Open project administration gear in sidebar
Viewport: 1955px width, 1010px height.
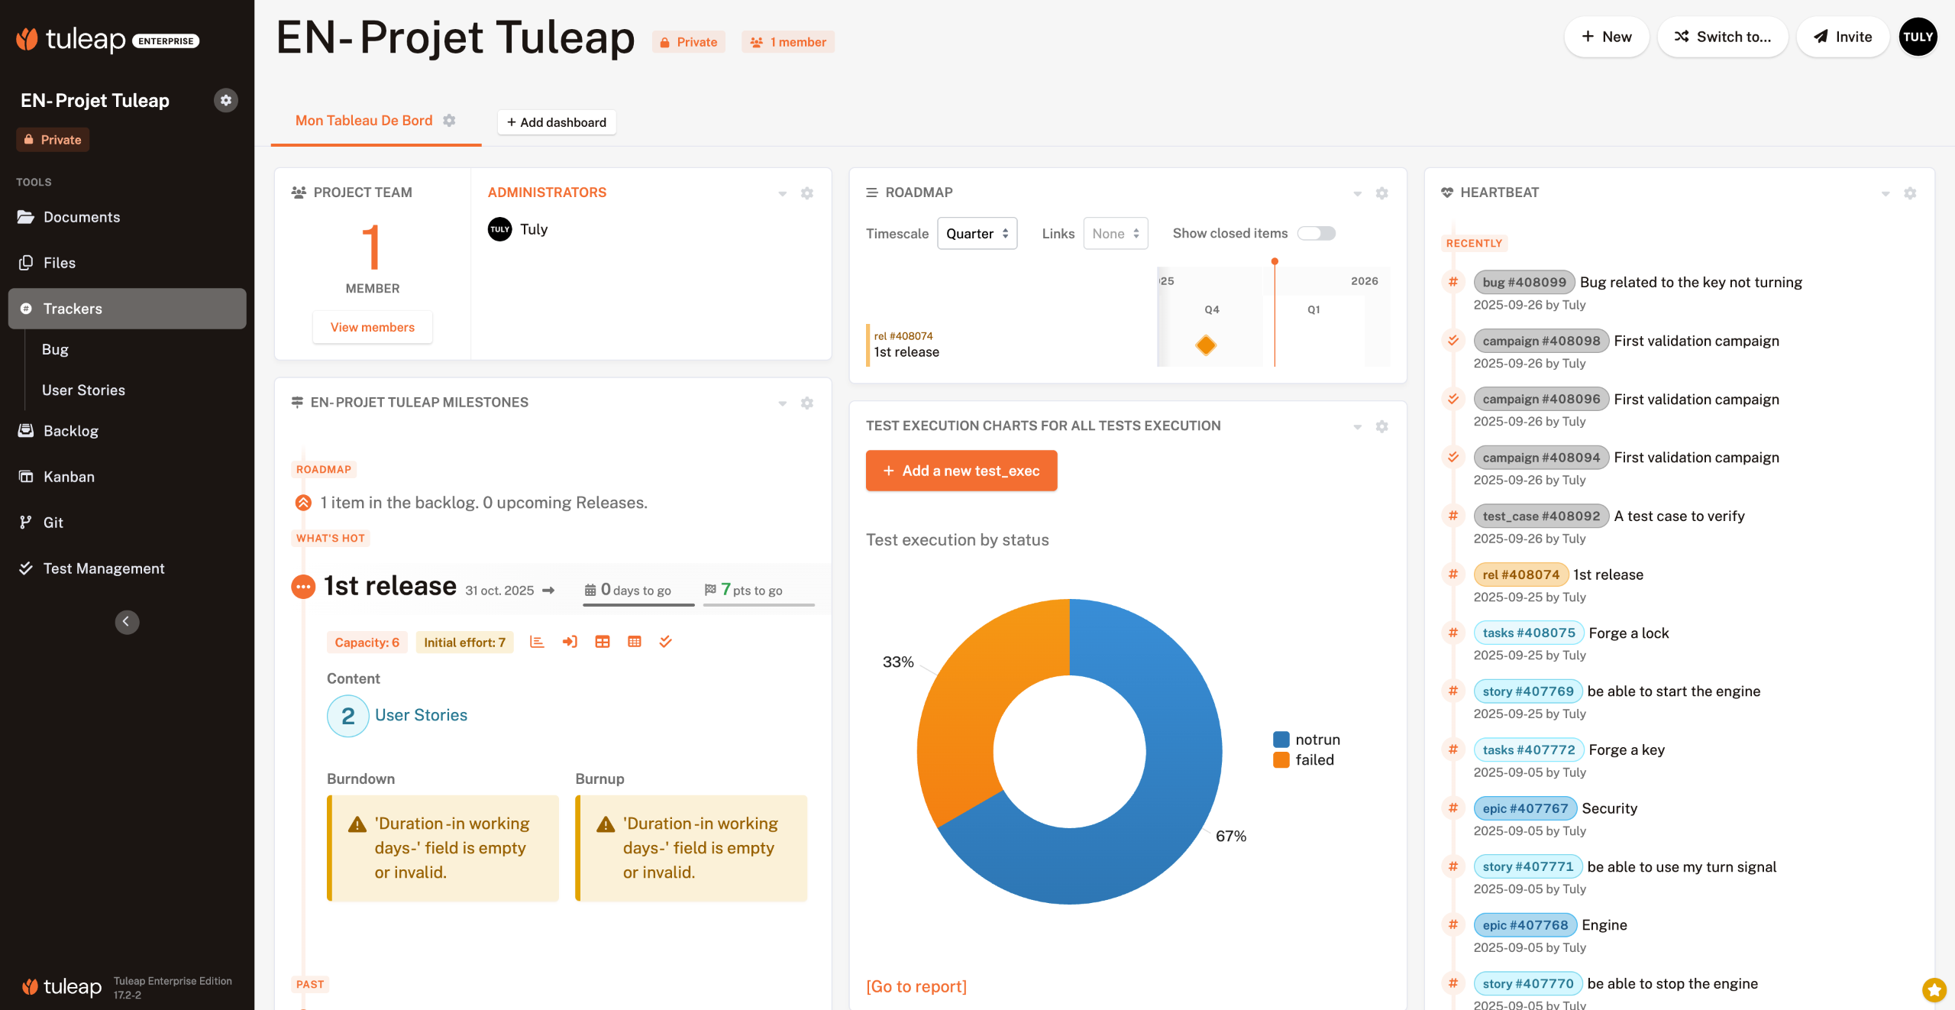pos(225,100)
